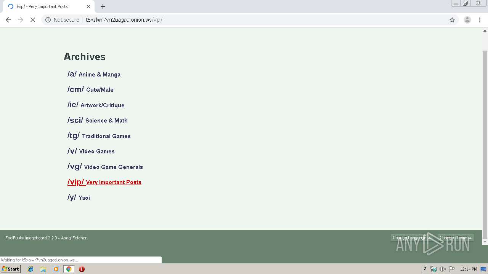The width and height of the screenshot is (488, 274).
Task: Open the /y/ Yaoi archive
Action: pos(79,198)
